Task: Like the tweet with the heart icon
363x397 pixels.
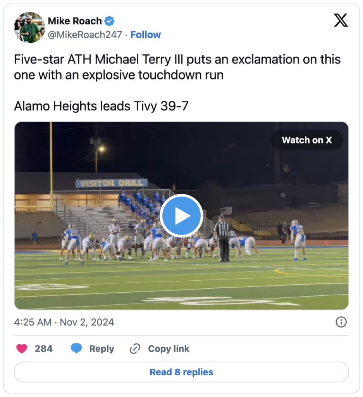Action: (22, 349)
